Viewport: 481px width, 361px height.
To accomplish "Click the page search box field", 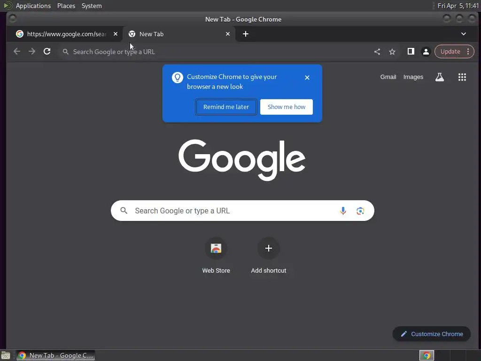I will click(x=242, y=211).
